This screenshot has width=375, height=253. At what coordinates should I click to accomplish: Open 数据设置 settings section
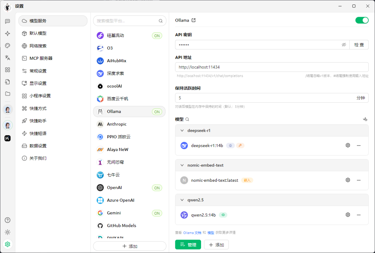[53, 146]
